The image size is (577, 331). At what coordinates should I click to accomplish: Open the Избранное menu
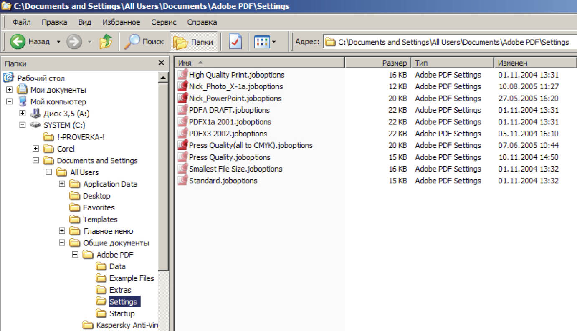(121, 22)
